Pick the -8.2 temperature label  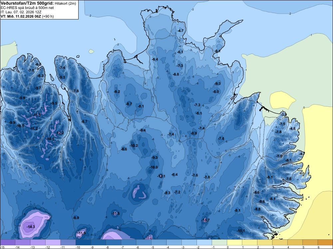pyautogui.click(x=117, y=92)
